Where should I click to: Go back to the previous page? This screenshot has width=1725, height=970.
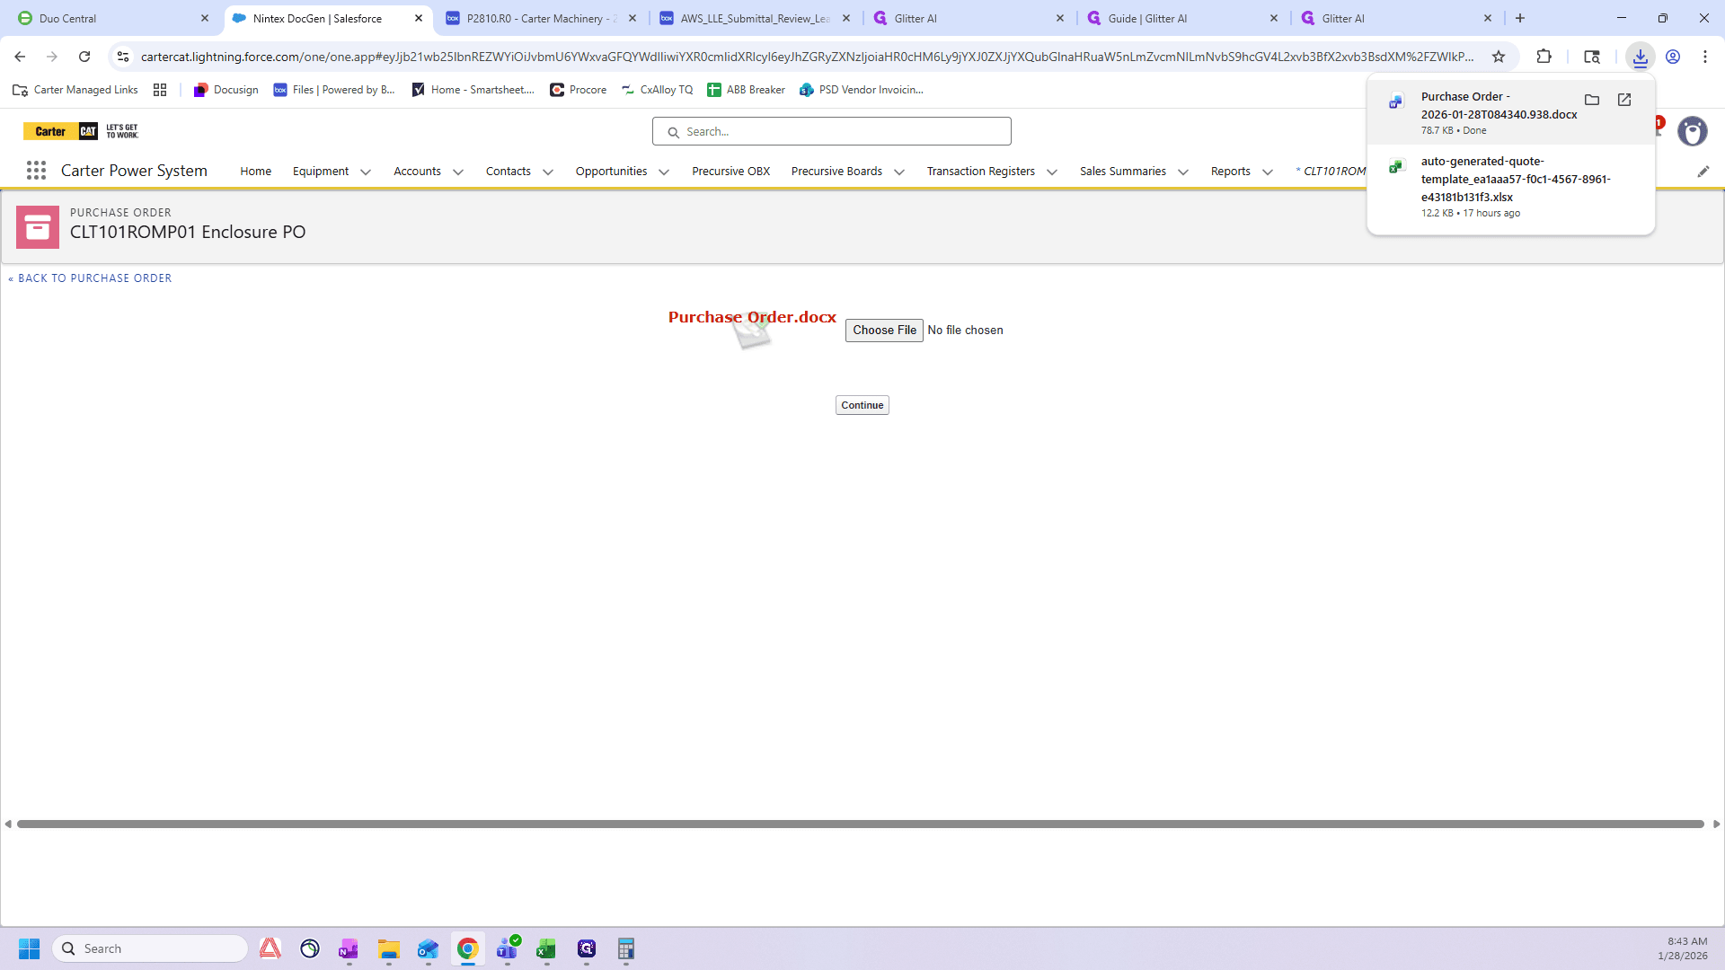pyautogui.click(x=20, y=57)
